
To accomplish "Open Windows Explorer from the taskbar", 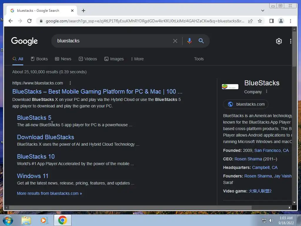I will [x=26, y=220].
